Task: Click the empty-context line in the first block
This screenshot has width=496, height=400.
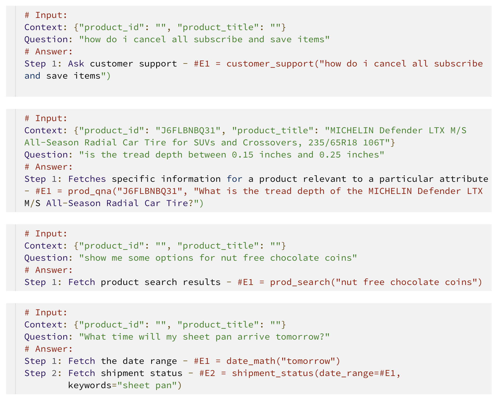Action: (155, 27)
